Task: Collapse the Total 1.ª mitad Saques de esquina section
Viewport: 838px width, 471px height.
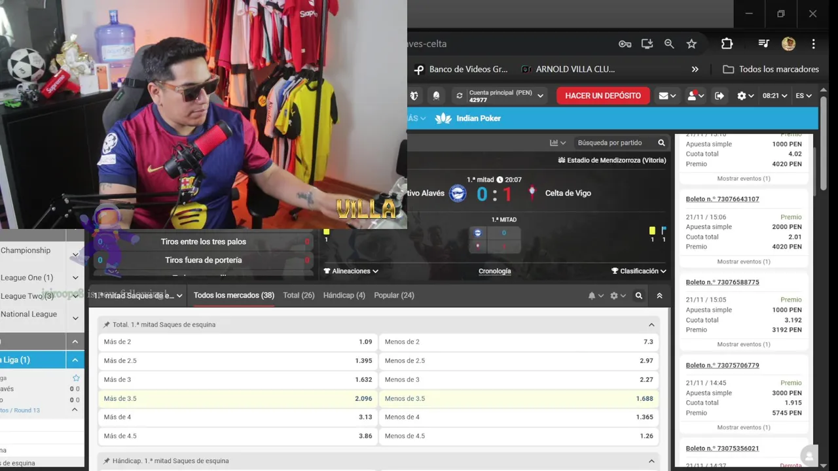Action: (x=651, y=324)
